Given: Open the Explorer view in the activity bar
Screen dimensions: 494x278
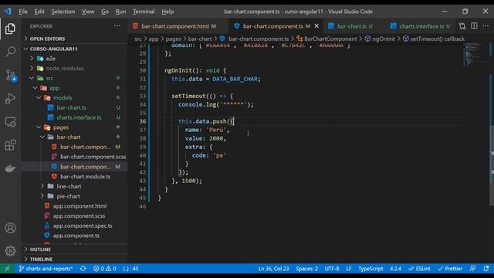Looking at the screenshot, I should (10, 29).
